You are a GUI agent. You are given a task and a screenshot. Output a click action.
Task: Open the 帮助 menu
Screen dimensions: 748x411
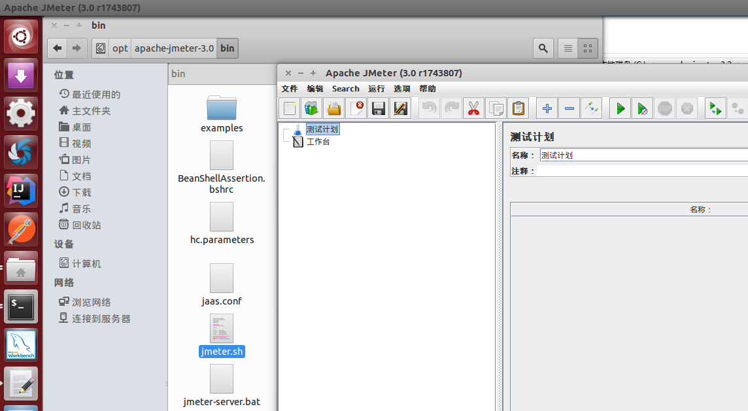(428, 89)
